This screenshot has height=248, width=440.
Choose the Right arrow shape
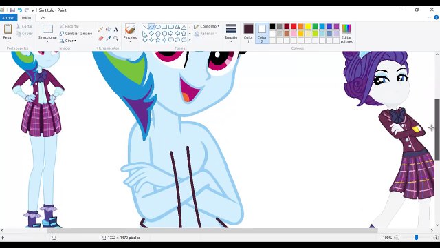pyautogui.click(x=171, y=34)
